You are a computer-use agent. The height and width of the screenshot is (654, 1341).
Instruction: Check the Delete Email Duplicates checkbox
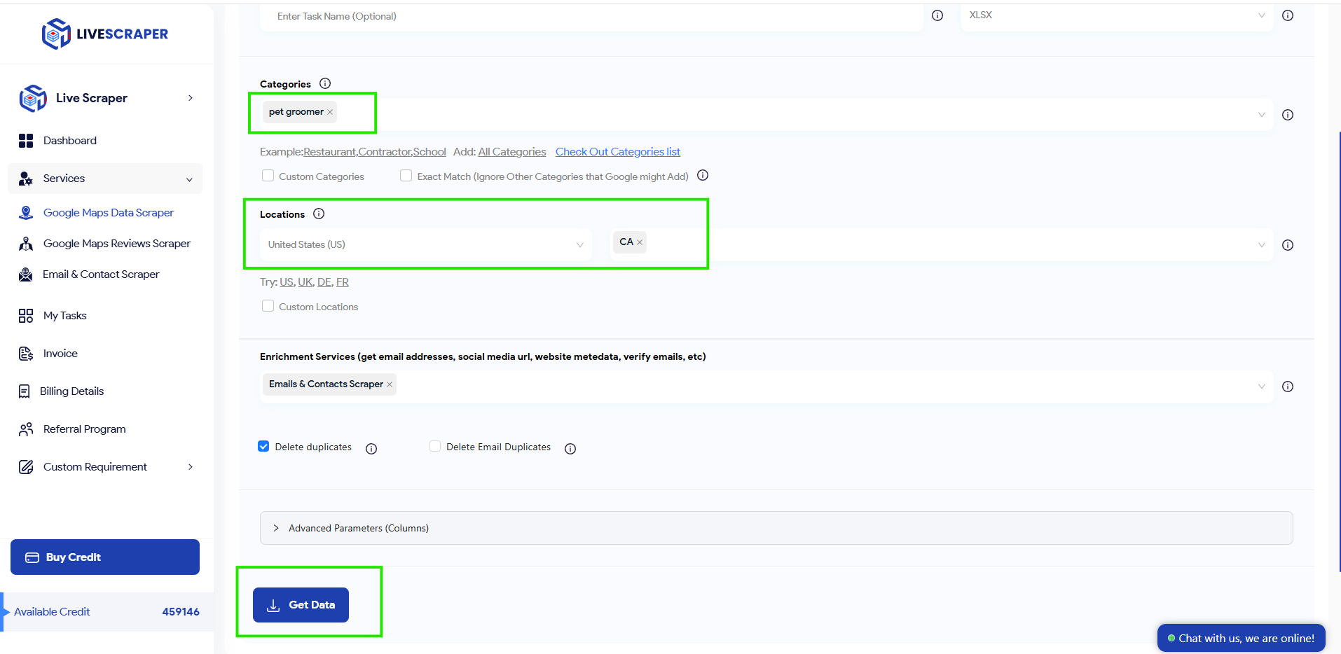point(435,446)
